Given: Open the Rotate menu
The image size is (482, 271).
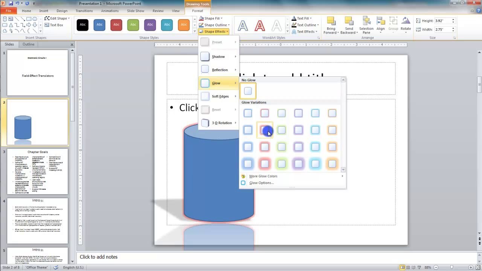Looking at the screenshot, I should click(406, 25).
